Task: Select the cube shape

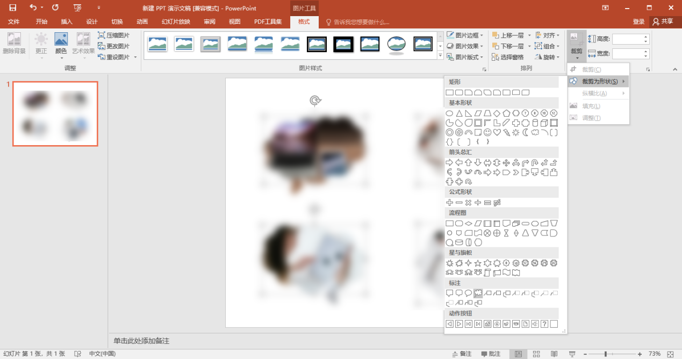Action: (x=544, y=123)
